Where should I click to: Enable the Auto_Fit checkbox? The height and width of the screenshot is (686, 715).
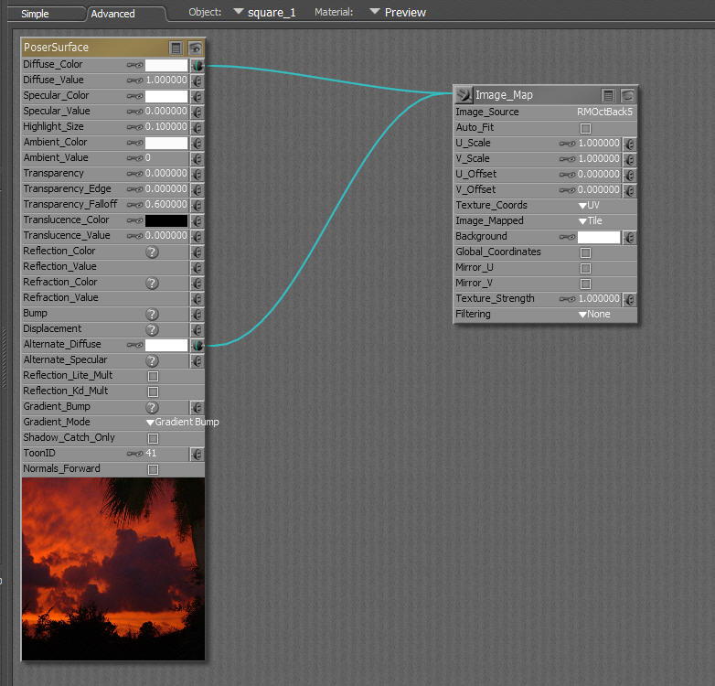[586, 128]
